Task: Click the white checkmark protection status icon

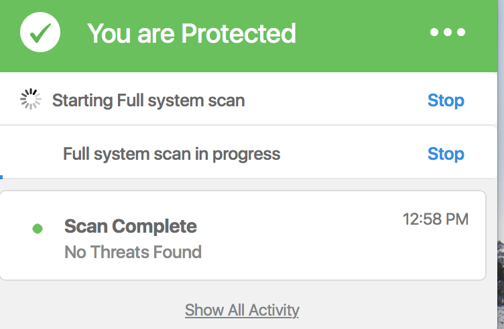Action: (40, 32)
